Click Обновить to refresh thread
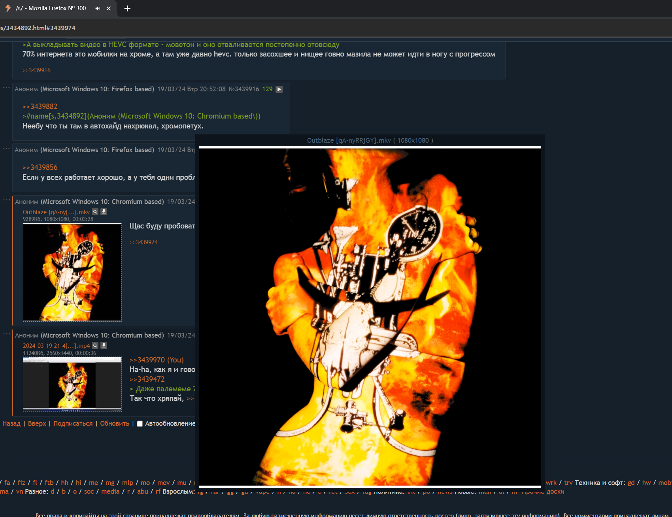Viewport: 672px width, 517px height. click(115, 423)
